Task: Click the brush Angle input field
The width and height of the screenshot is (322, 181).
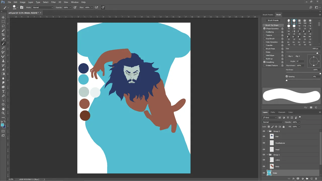Action: click(x=300, y=61)
